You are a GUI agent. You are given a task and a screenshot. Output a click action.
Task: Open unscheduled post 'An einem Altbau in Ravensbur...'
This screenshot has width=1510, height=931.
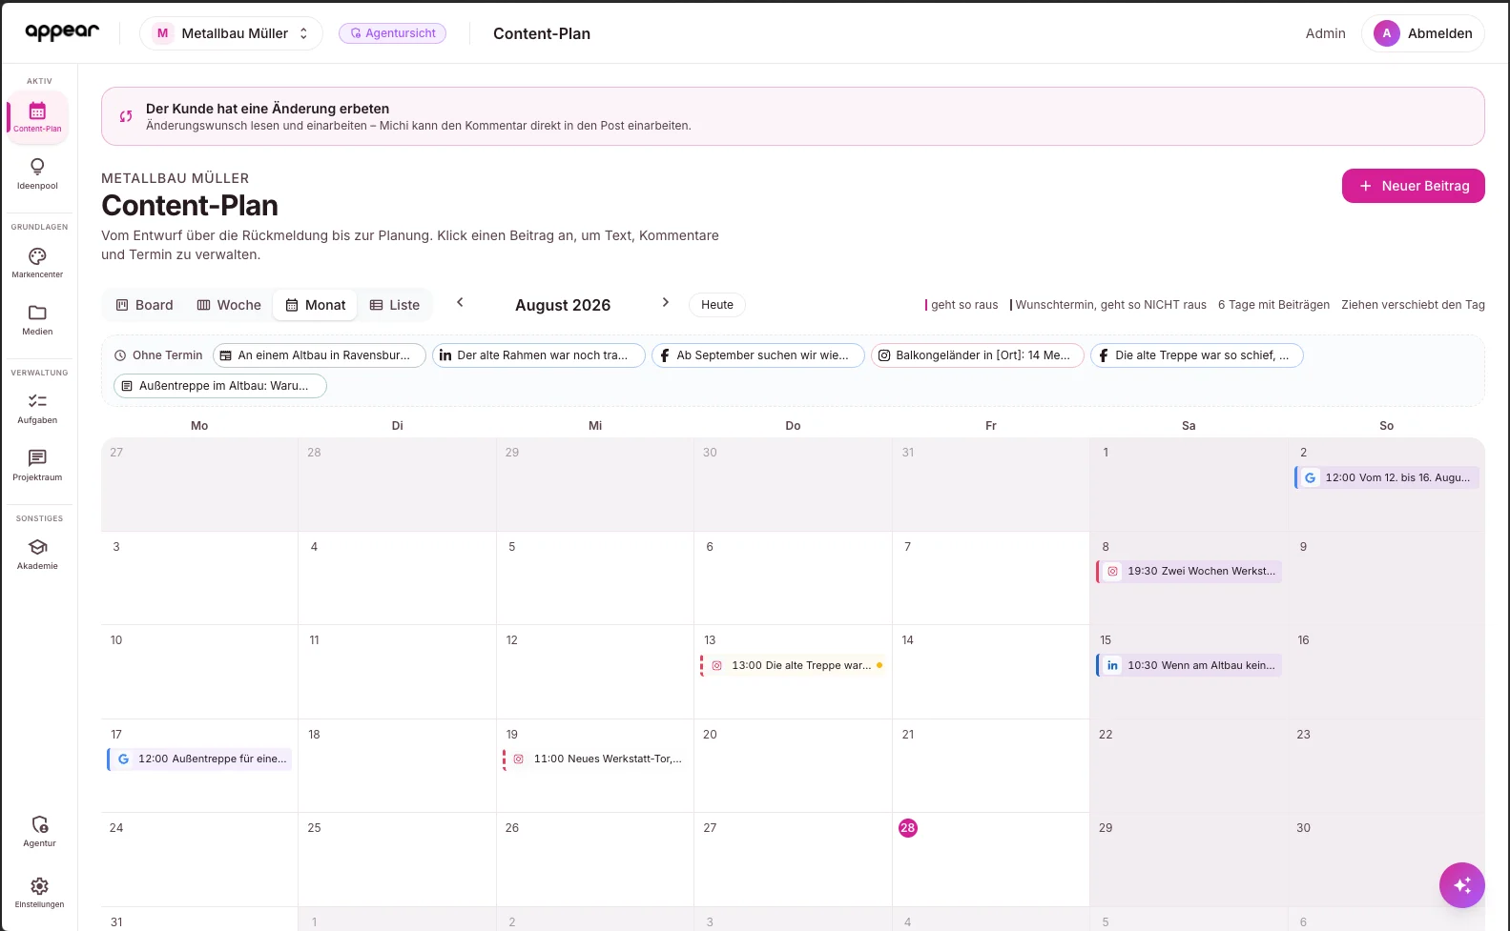coord(320,355)
